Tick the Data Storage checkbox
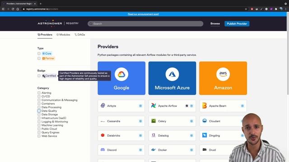This screenshot has width=289, height=162. [39, 114]
